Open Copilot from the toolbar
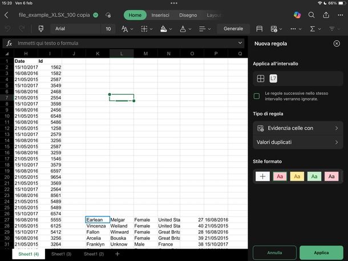This screenshot has width=348, height=261. [x=297, y=15]
